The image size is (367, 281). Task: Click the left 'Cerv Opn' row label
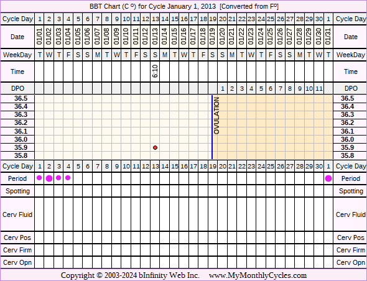click(17, 262)
